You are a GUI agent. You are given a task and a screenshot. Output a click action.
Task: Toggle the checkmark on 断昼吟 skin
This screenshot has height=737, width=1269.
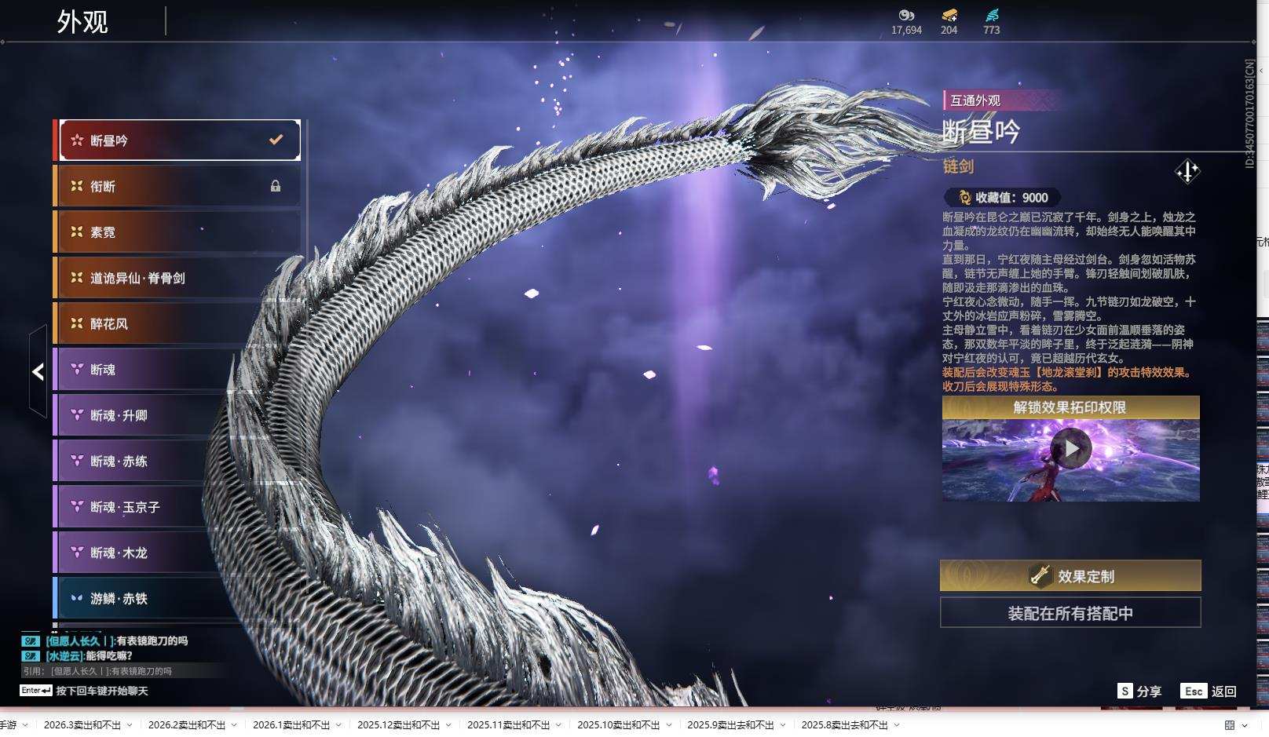pyautogui.click(x=276, y=140)
